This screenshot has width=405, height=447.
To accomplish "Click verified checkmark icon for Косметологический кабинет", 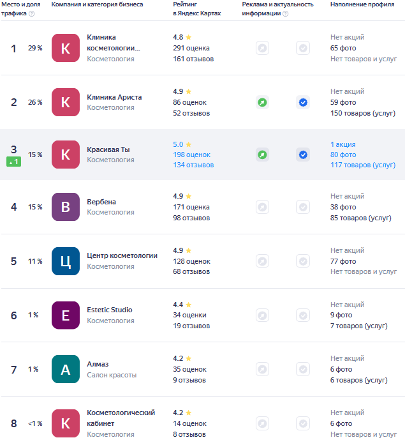I will 303,423.
